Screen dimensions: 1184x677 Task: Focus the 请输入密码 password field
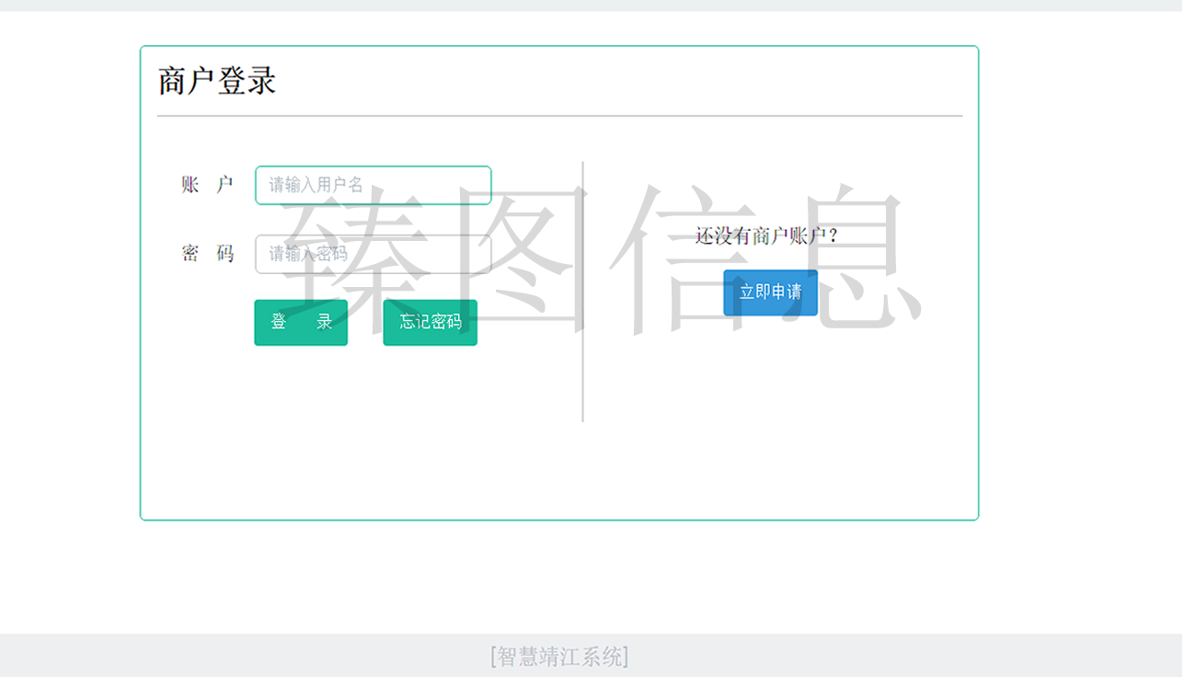coord(374,254)
